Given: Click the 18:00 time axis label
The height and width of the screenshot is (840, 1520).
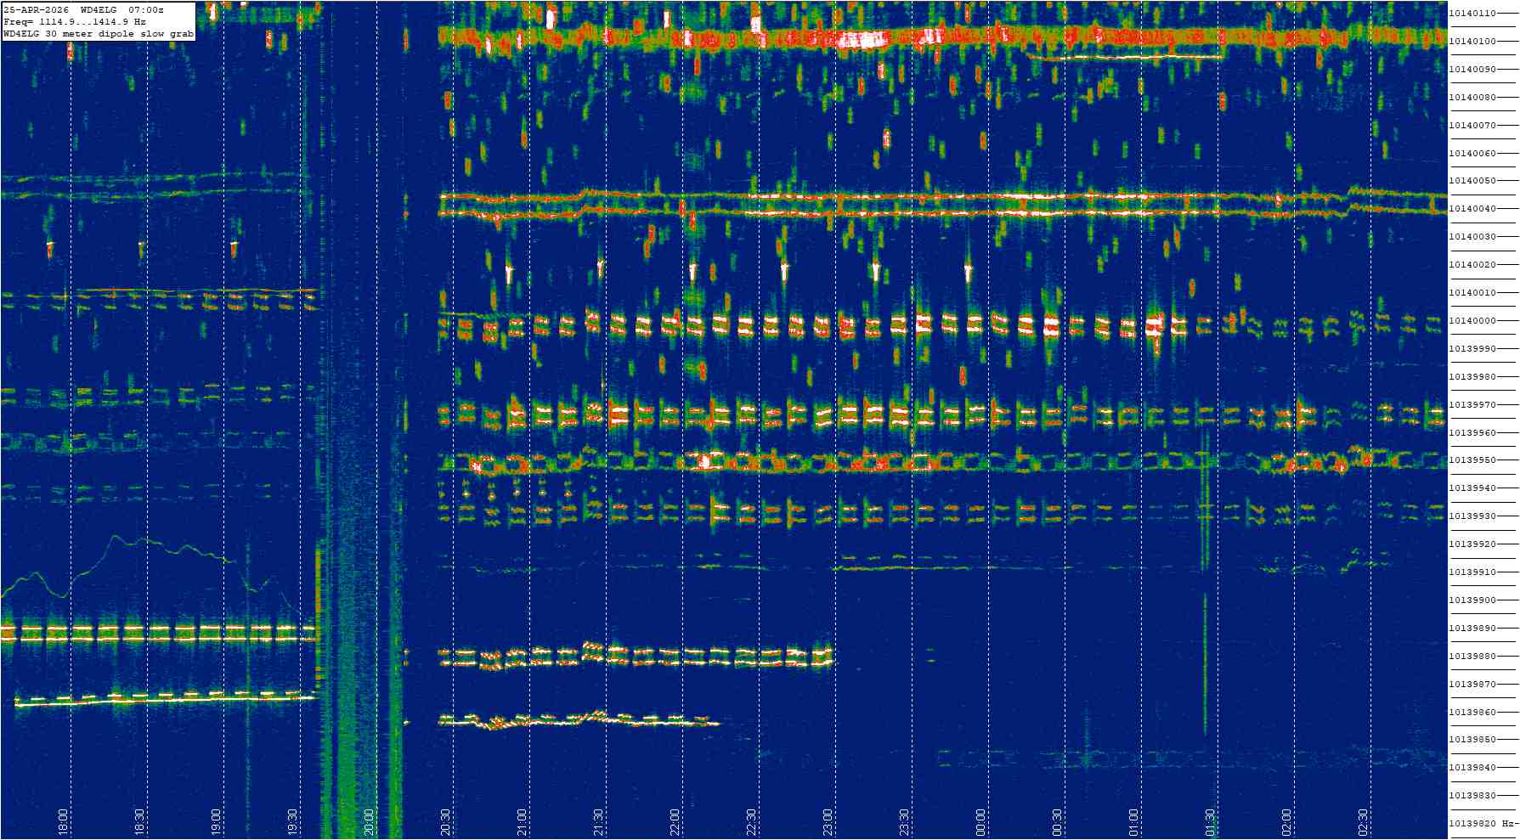Looking at the screenshot, I should (x=64, y=821).
